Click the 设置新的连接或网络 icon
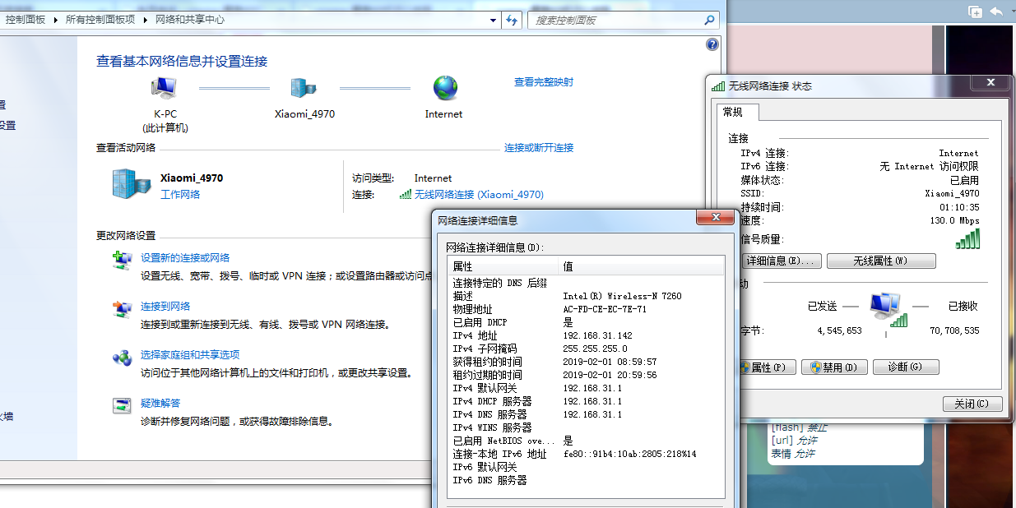This screenshot has width=1016, height=508. 122,260
